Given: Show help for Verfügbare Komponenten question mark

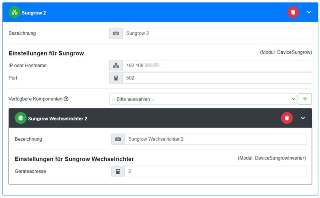Looking at the screenshot, I should [x=66, y=99].
